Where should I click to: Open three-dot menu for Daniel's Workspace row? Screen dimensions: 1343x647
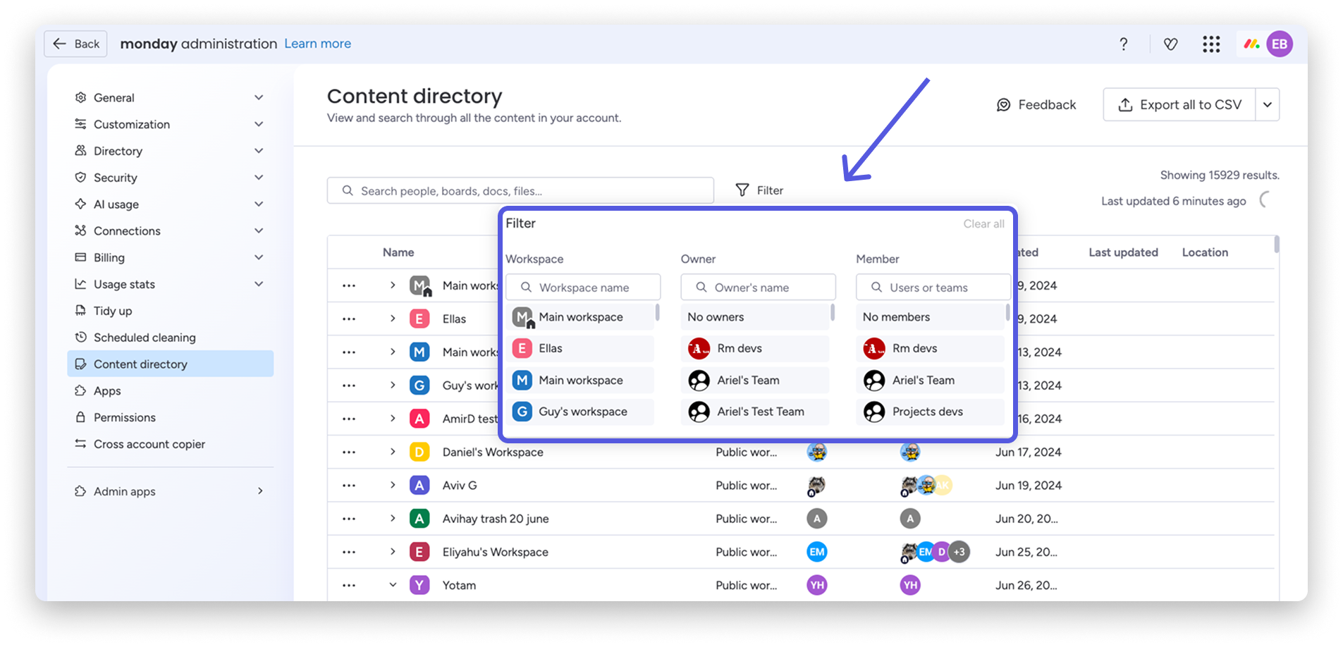(x=349, y=452)
